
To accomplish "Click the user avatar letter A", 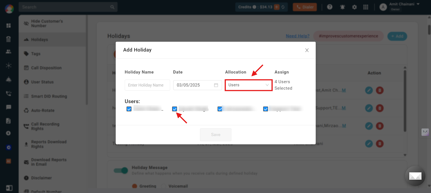I will click(x=383, y=7).
